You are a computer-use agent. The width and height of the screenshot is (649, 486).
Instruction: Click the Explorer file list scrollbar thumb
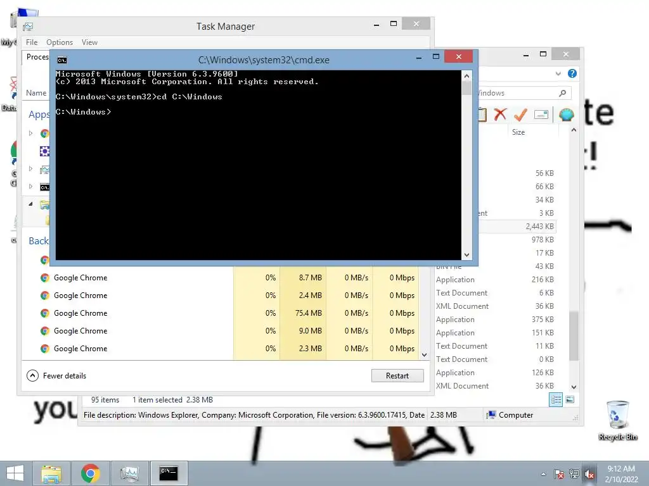574,335
